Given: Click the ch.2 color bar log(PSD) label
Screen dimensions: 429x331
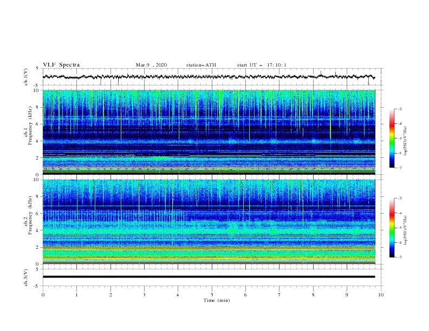Looking at the screenshot, I should click(405, 230).
